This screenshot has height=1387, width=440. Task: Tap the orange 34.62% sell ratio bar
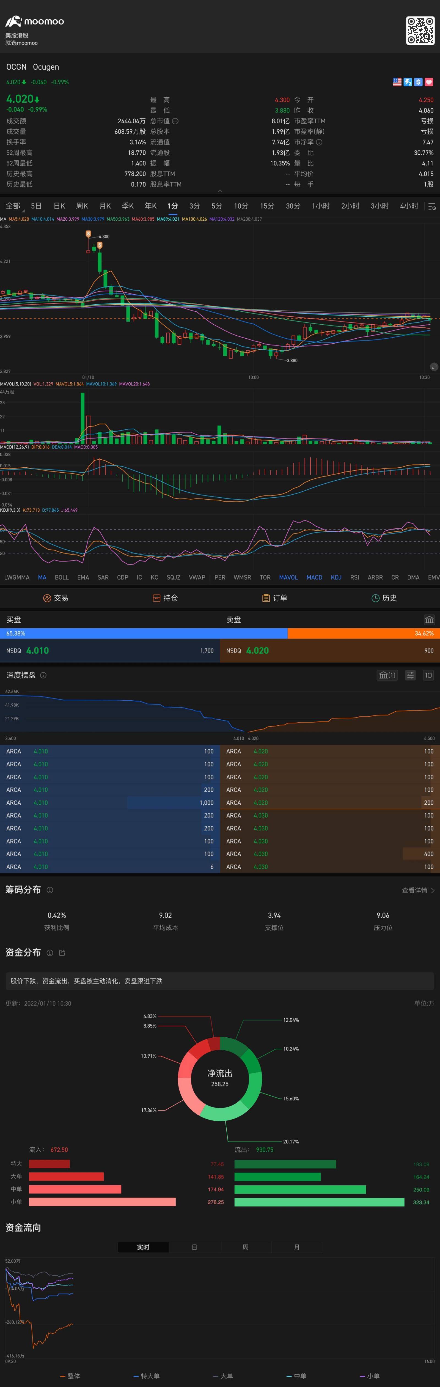tap(364, 634)
